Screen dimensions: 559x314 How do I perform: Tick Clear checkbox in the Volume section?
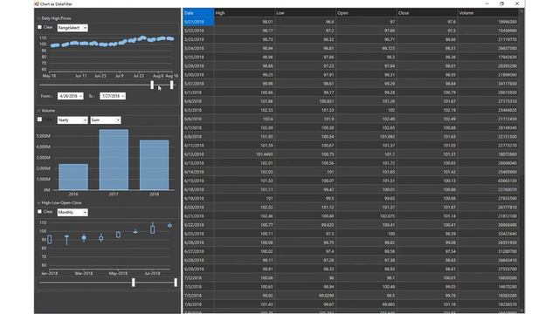39,119
